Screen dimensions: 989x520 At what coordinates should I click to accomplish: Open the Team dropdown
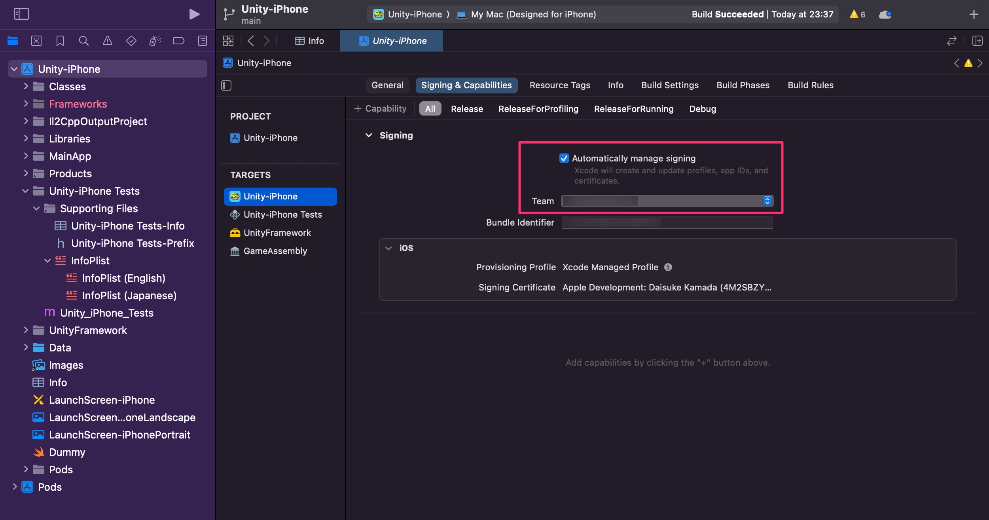click(x=667, y=201)
